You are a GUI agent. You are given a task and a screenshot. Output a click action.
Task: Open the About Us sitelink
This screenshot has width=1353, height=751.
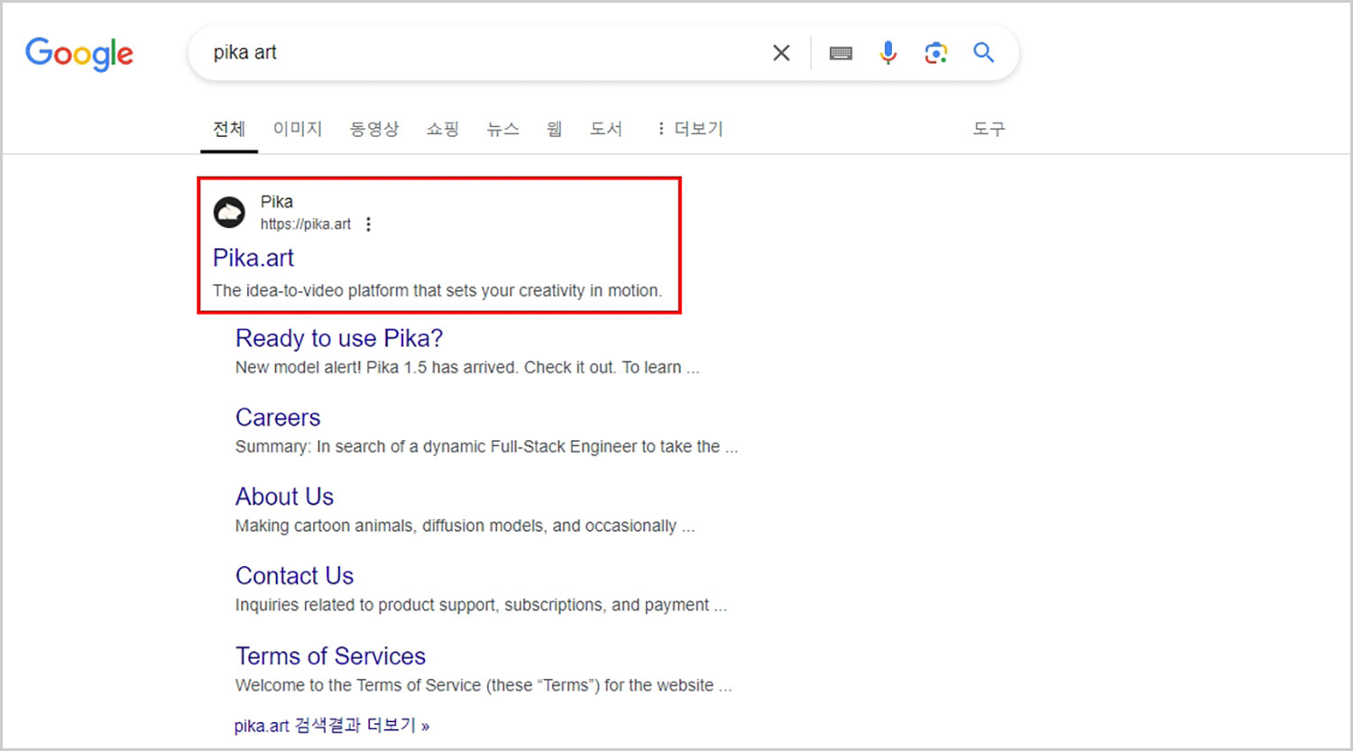tap(284, 497)
